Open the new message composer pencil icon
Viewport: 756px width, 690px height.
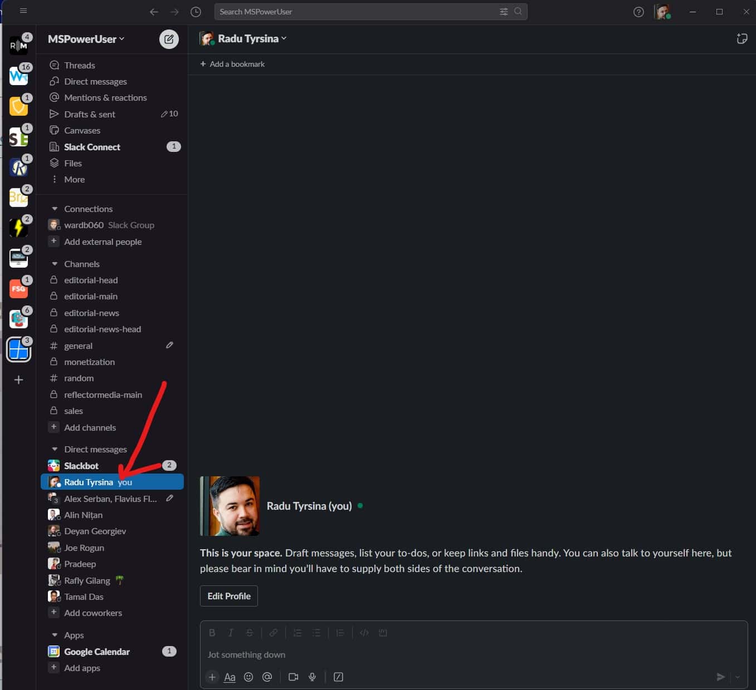[x=169, y=39]
